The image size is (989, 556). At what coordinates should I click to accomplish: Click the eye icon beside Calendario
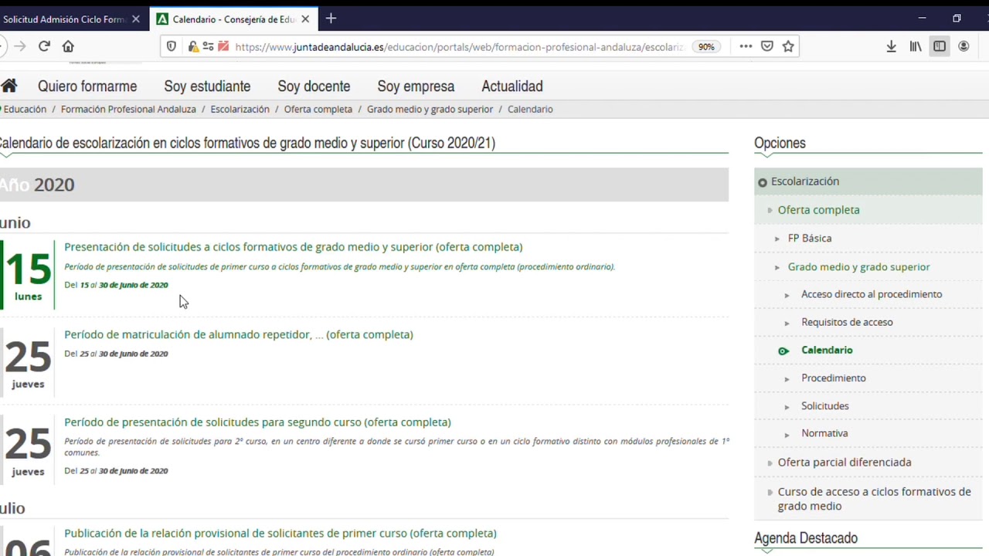[x=783, y=351]
